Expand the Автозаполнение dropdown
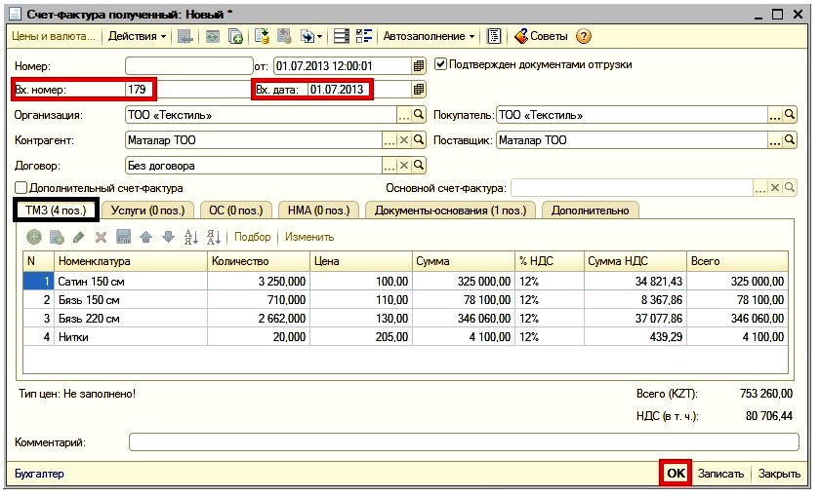 pyautogui.click(x=429, y=36)
